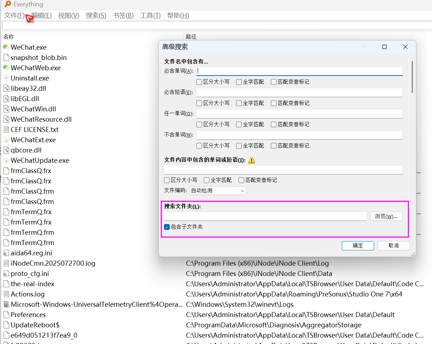This screenshot has height=344, width=432.
Task: Click the aida64.reg.ini file icon
Action: point(6,253)
